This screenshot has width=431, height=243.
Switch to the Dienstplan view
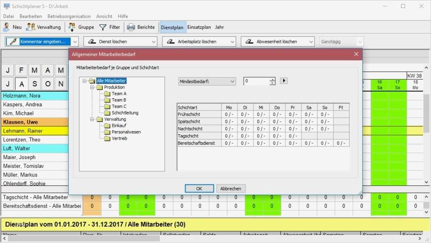coord(172,27)
